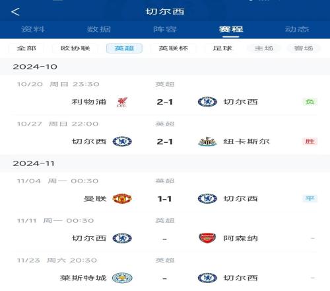Open the 曼联 1-1 match row
330x291 pixels.
[165, 192]
